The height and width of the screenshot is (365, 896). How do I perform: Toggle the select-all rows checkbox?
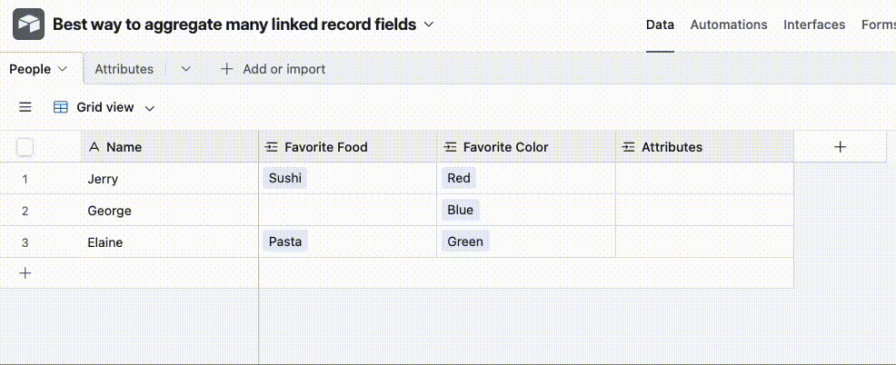coord(25,147)
